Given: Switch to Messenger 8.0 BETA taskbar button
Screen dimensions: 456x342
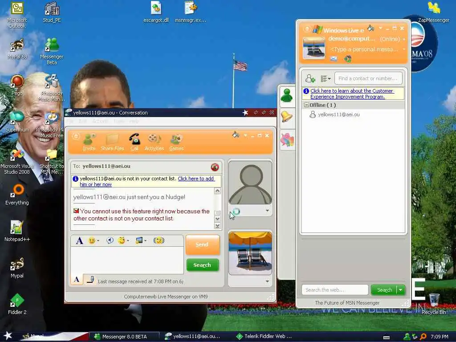Looking at the screenshot, I should 124,337.
